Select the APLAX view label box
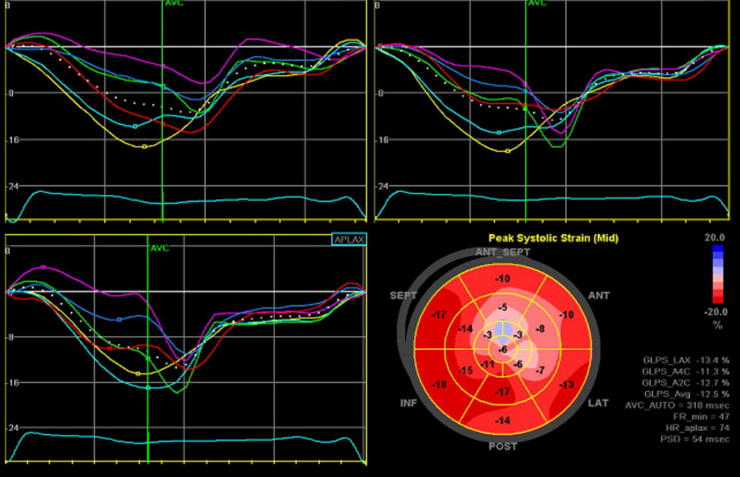 [x=349, y=239]
